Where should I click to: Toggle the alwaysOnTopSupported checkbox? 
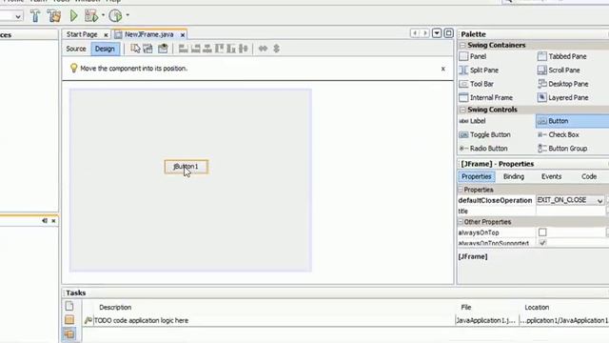[542, 243]
